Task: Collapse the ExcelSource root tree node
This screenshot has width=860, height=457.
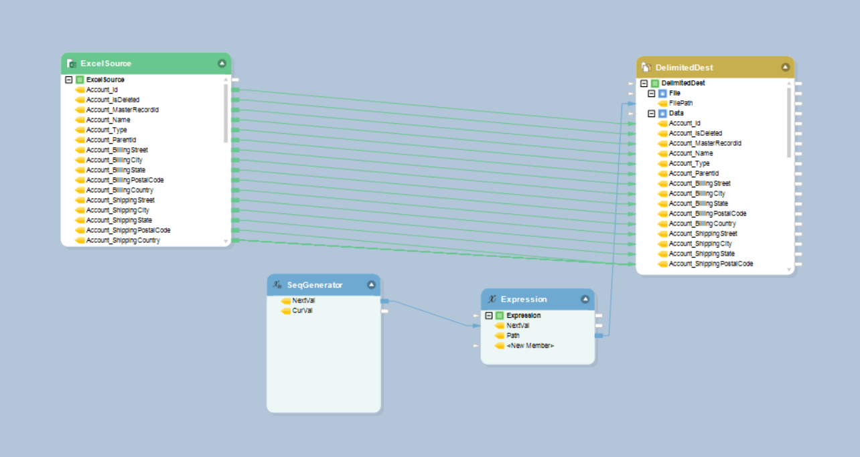Action: [x=69, y=80]
